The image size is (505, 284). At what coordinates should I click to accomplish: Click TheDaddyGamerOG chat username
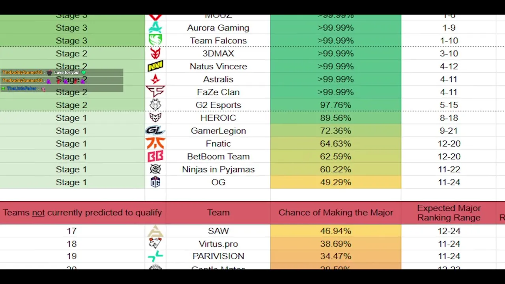point(22,73)
